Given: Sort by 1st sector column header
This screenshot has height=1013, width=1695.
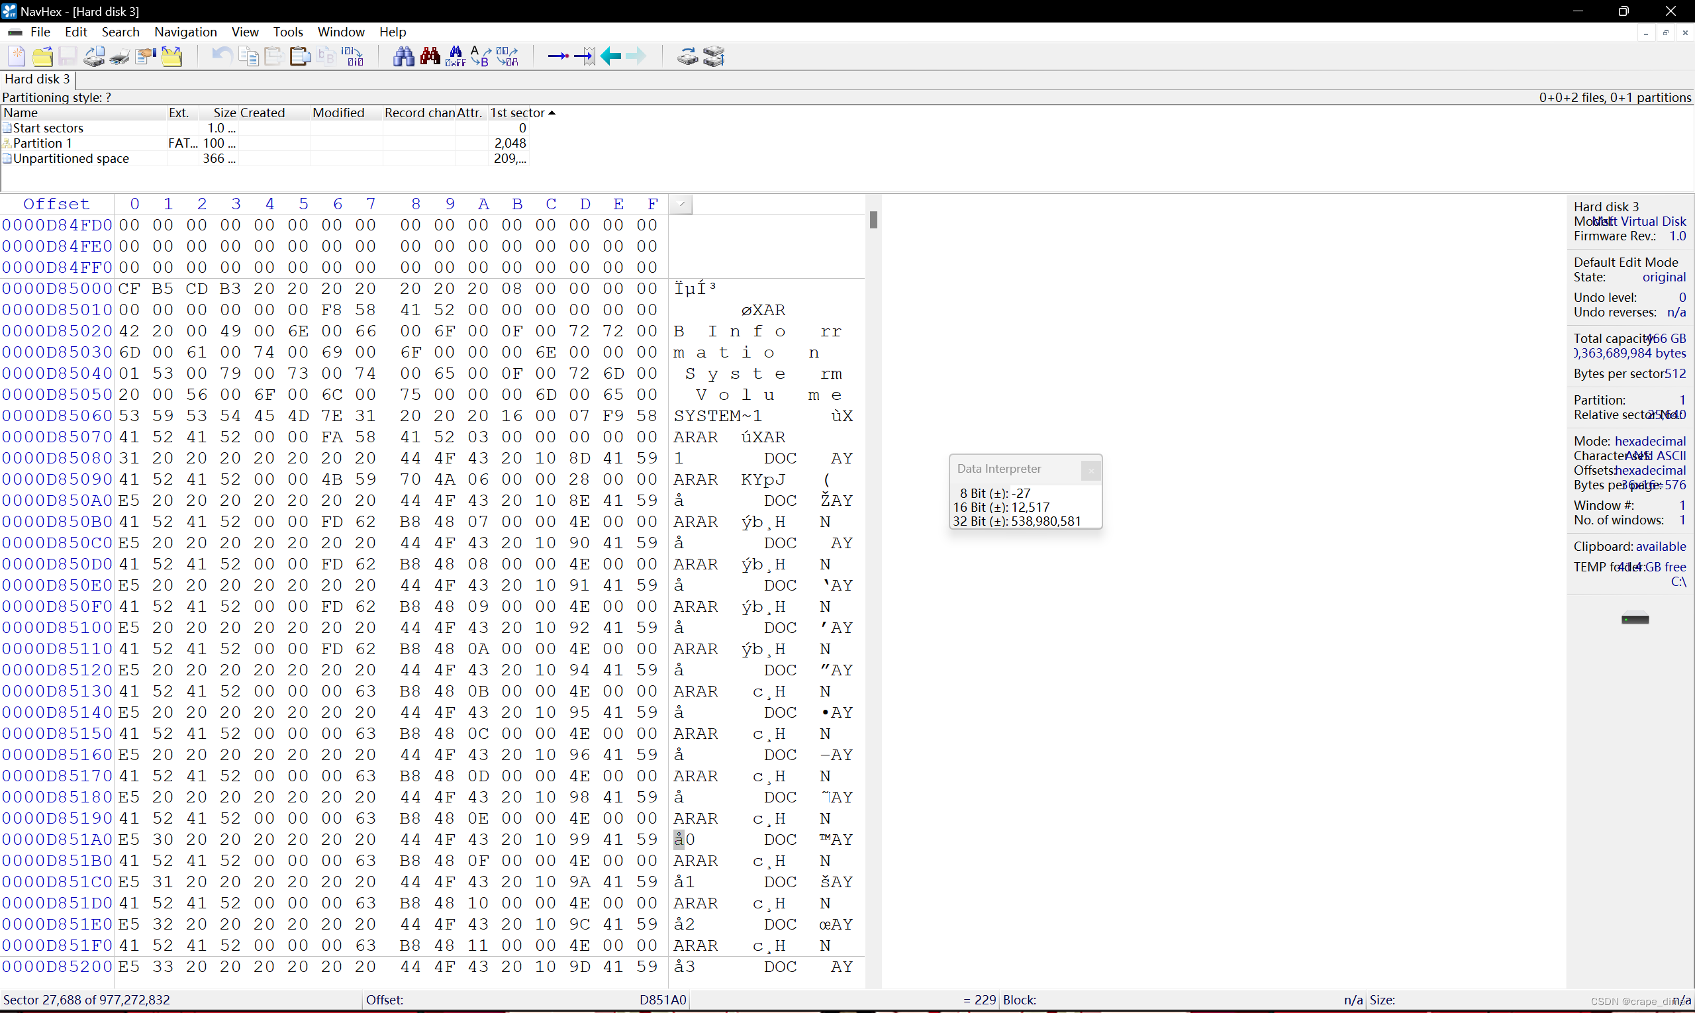Looking at the screenshot, I should [516, 113].
